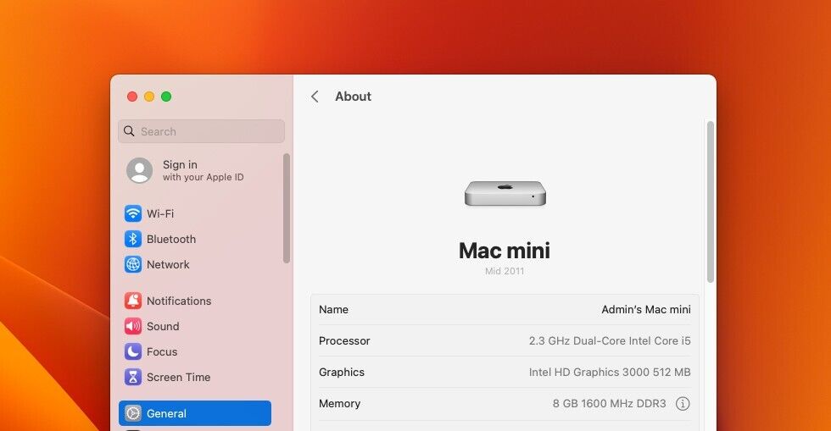Image resolution: width=831 pixels, height=431 pixels.
Task: Sign in with your Apple ID
Action: (x=202, y=170)
